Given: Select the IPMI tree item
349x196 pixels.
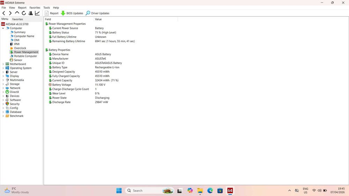Looking at the screenshot, I should [x=15, y=44].
